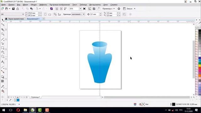Select the Color Eyedropper tool

click(3, 87)
